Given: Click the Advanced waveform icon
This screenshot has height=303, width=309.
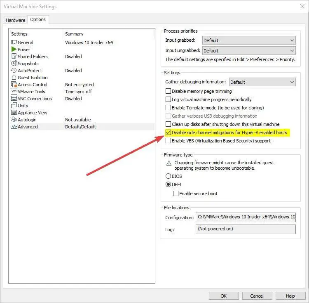Looking at the screenshot, I should coord(14,126).
